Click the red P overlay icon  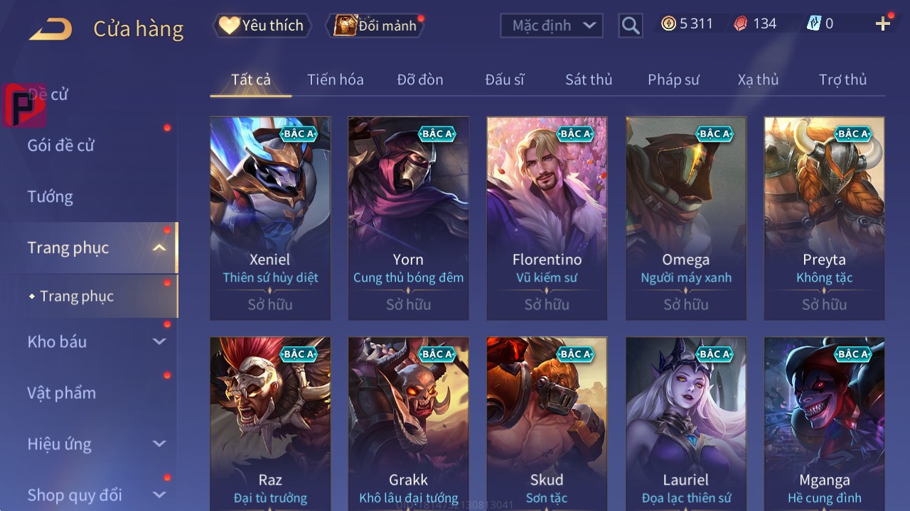(23, 105)
